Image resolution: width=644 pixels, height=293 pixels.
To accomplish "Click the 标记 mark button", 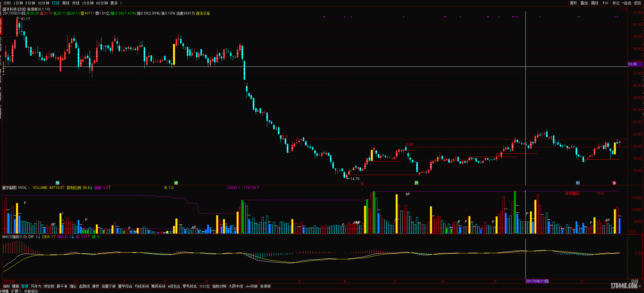I will pyautogui.click(x=616, y=3).
